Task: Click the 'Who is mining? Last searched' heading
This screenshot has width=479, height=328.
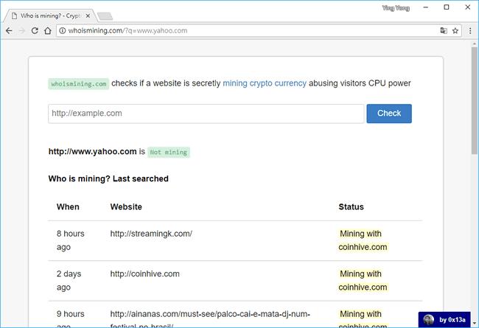Action: click(x=108, y=178)
